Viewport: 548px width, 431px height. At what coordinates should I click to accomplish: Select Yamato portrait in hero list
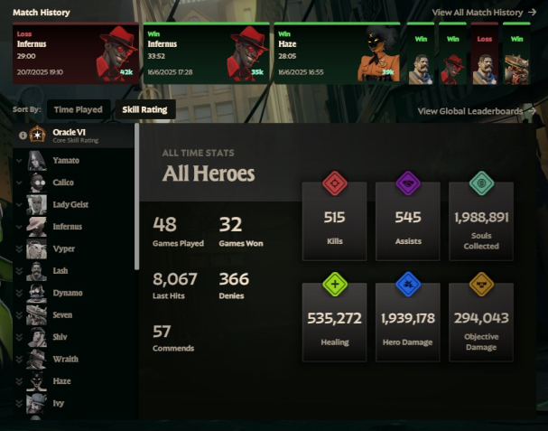click(37, 161)
